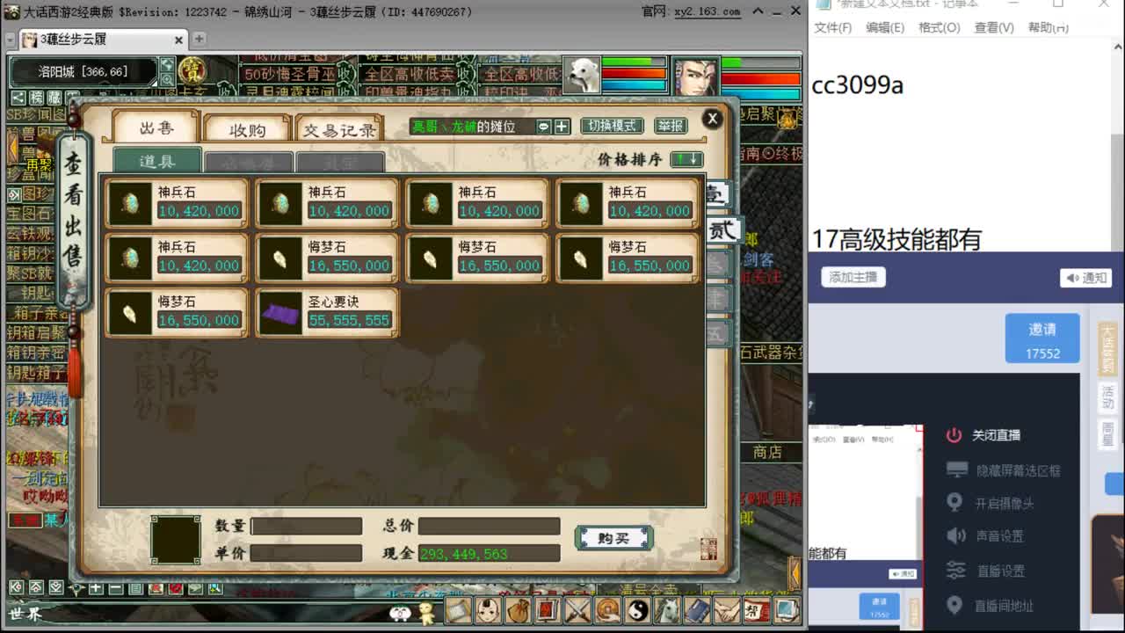Click the monitor icon for 隐藏屏幕选区框
The image size is (1125, 633).
coord(956,469)
